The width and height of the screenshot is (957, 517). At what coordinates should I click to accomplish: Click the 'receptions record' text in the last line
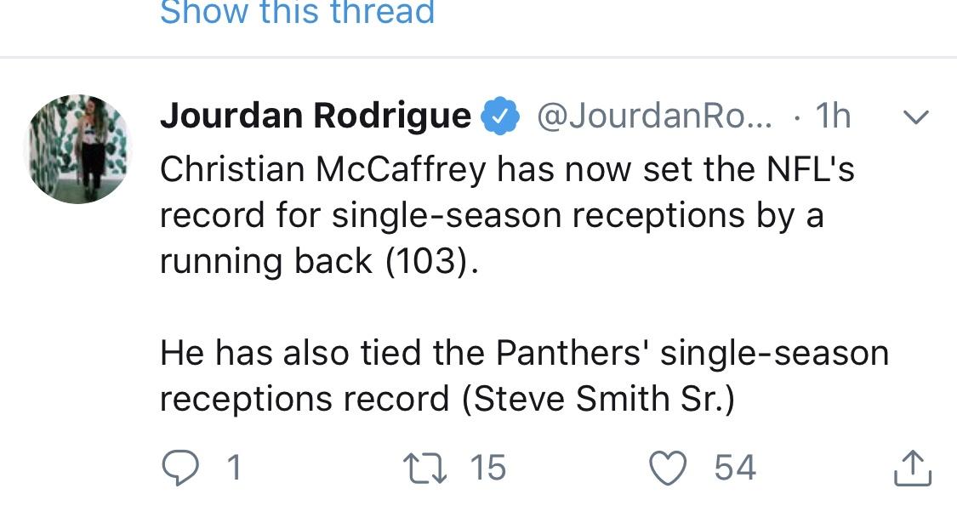[305, 399]
